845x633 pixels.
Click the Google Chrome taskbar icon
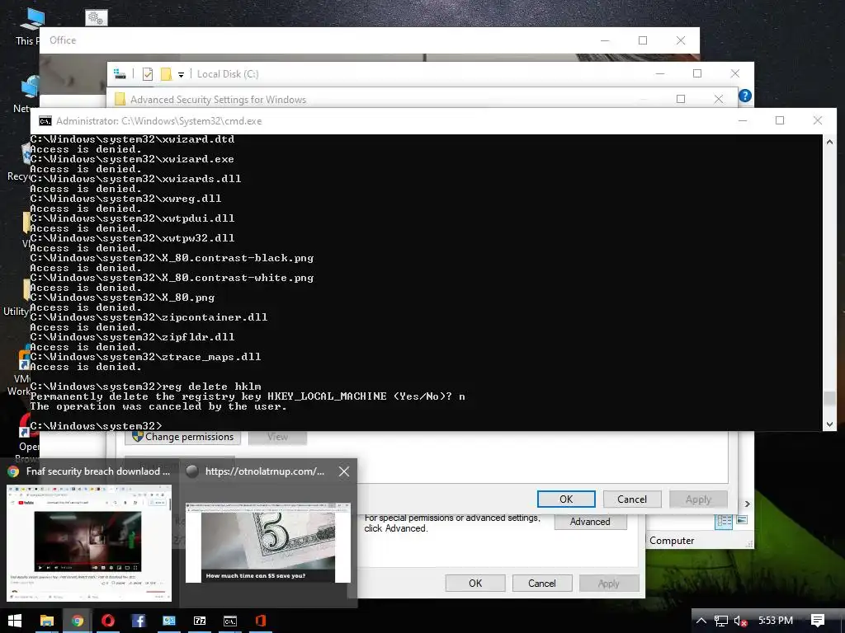78,621
